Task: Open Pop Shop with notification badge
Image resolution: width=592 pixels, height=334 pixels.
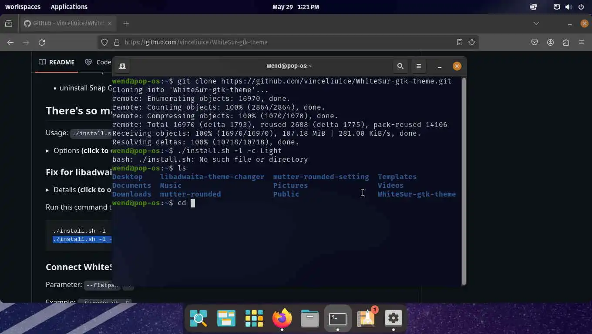Action: (366, 319)
